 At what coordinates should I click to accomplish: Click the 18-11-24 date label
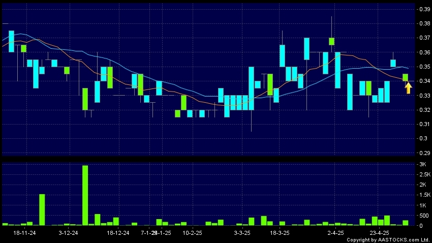coord(24,233)
